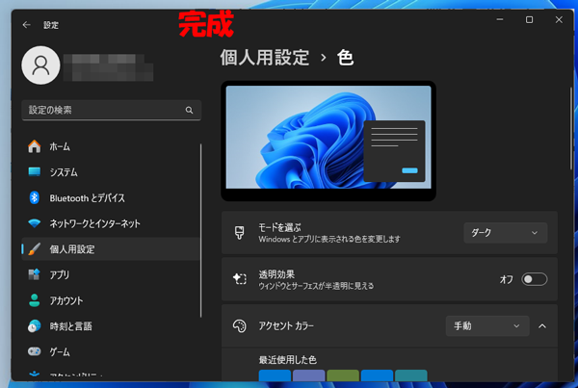
Task: Go to ネットワークとインターネット settings
Action: tap(94, 223)
